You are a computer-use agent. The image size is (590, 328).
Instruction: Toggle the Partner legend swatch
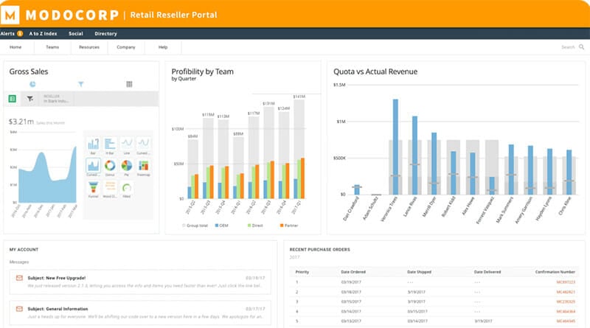(282, 226)
